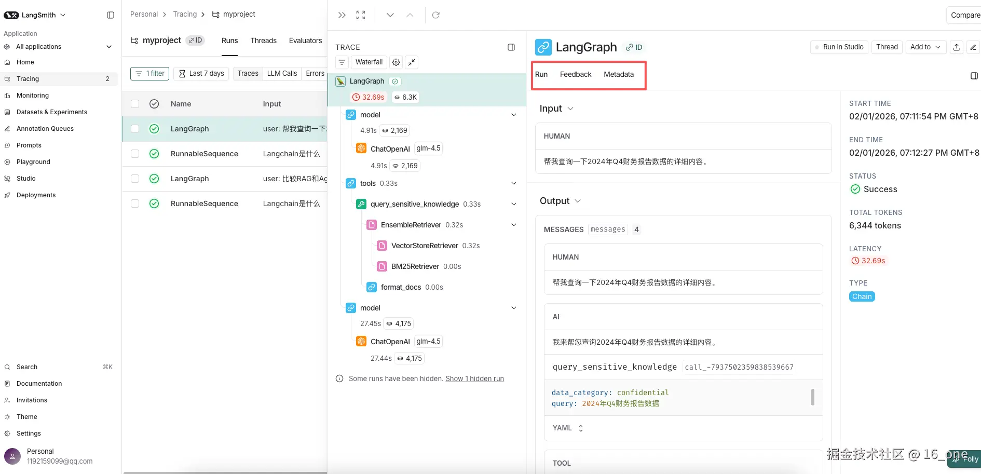Switch trace filter to Traces
This screenshot has width=981, height=474.
(248, 74)
